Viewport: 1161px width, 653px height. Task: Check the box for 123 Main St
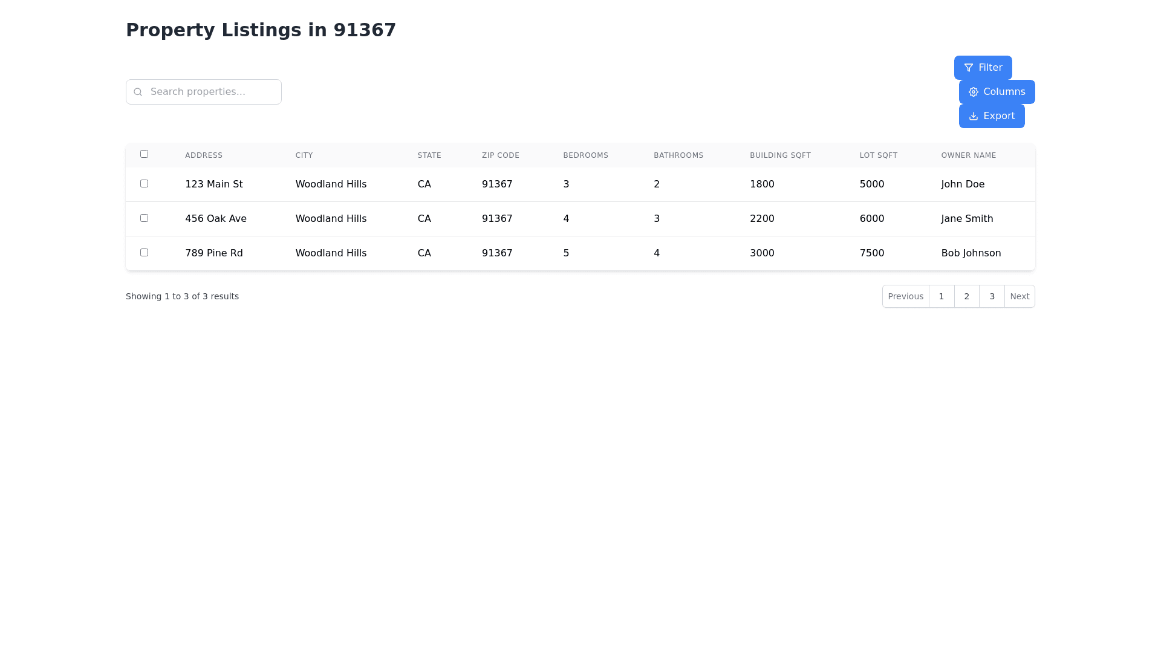click(x=144, y=184)
